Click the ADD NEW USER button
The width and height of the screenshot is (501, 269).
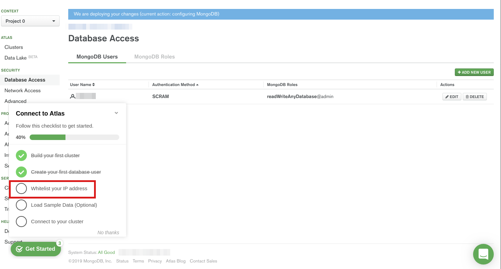tap(474, 72)
